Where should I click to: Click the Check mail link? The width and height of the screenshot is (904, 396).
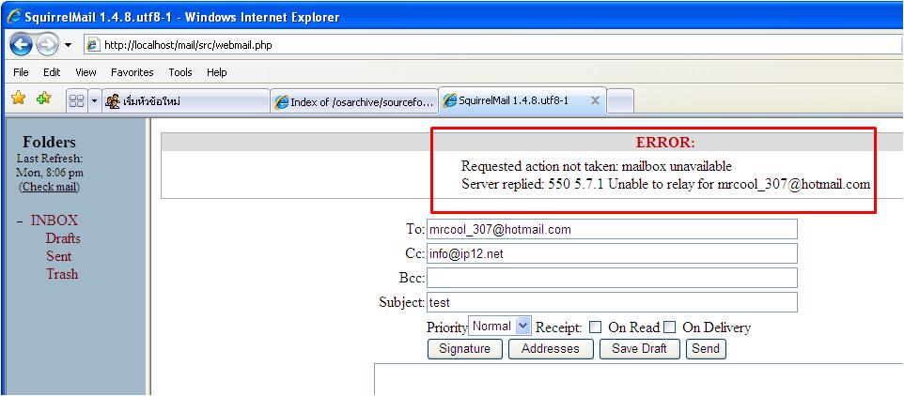coord(50,187)
